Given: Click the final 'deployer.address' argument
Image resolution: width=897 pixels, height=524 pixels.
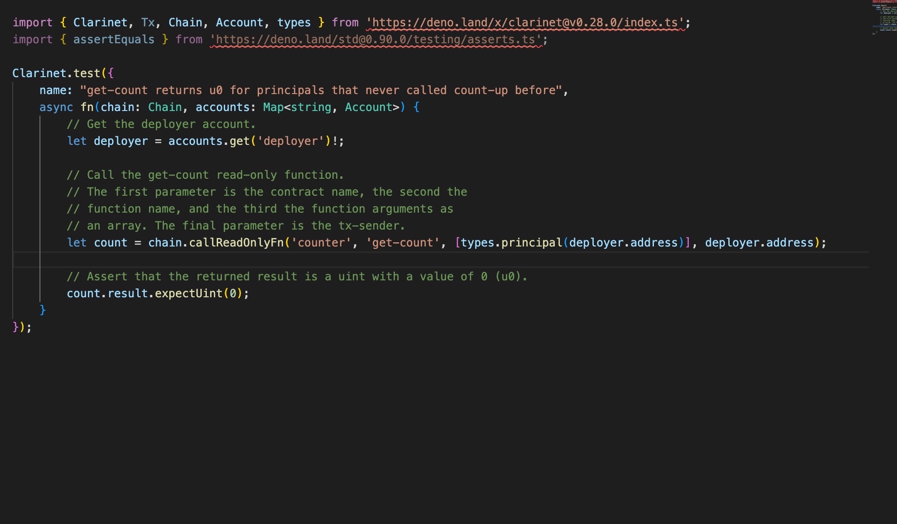Looking at the screenshot, I should click(x=759, y=243).
